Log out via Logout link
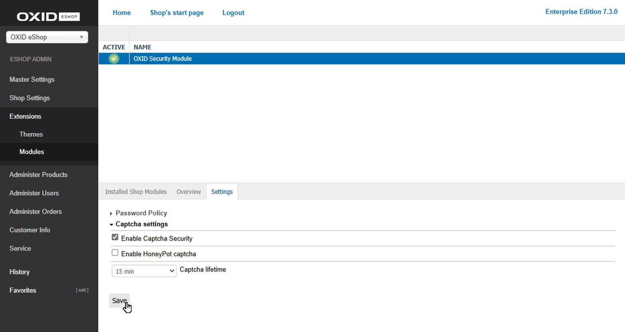This screenshot has height=332, width=625. click(233, 13)
